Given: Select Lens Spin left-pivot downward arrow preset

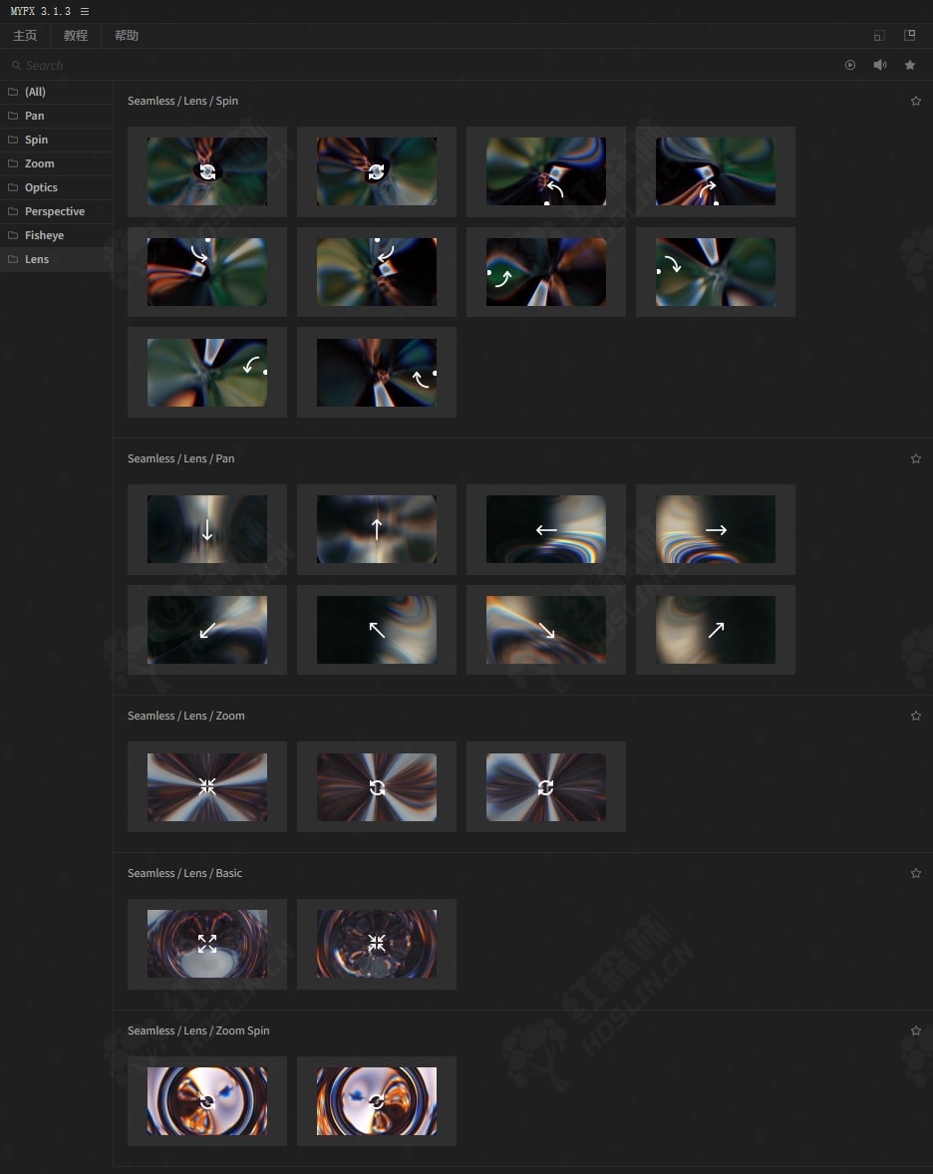Looking at the screenshot, I should tap(715, 272).
